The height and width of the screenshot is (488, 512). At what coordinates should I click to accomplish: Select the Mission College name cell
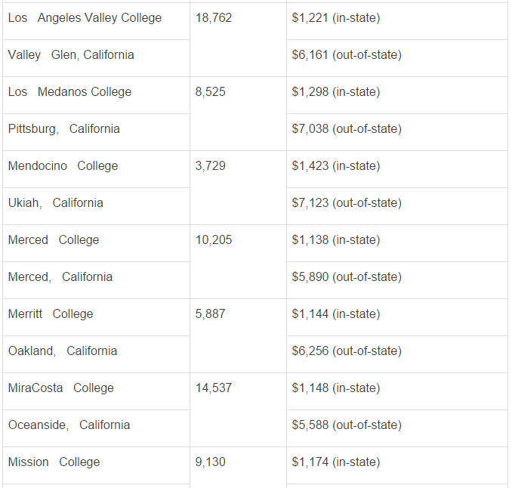97,465
